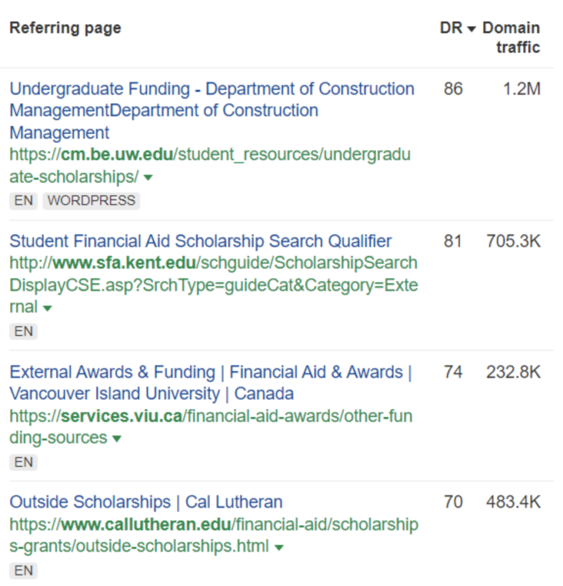Click EN tag under the kent.edu row
563x586 pixels.
click(23, 331)
